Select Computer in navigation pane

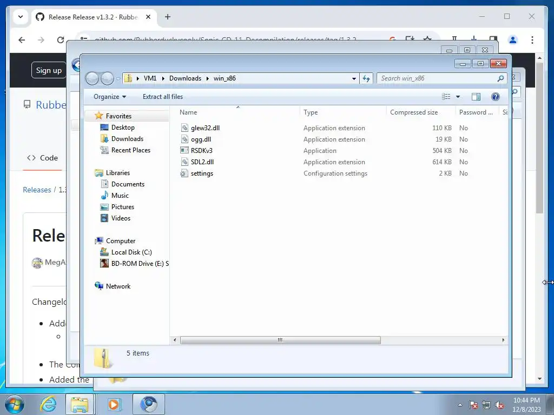tap(121, 240)
